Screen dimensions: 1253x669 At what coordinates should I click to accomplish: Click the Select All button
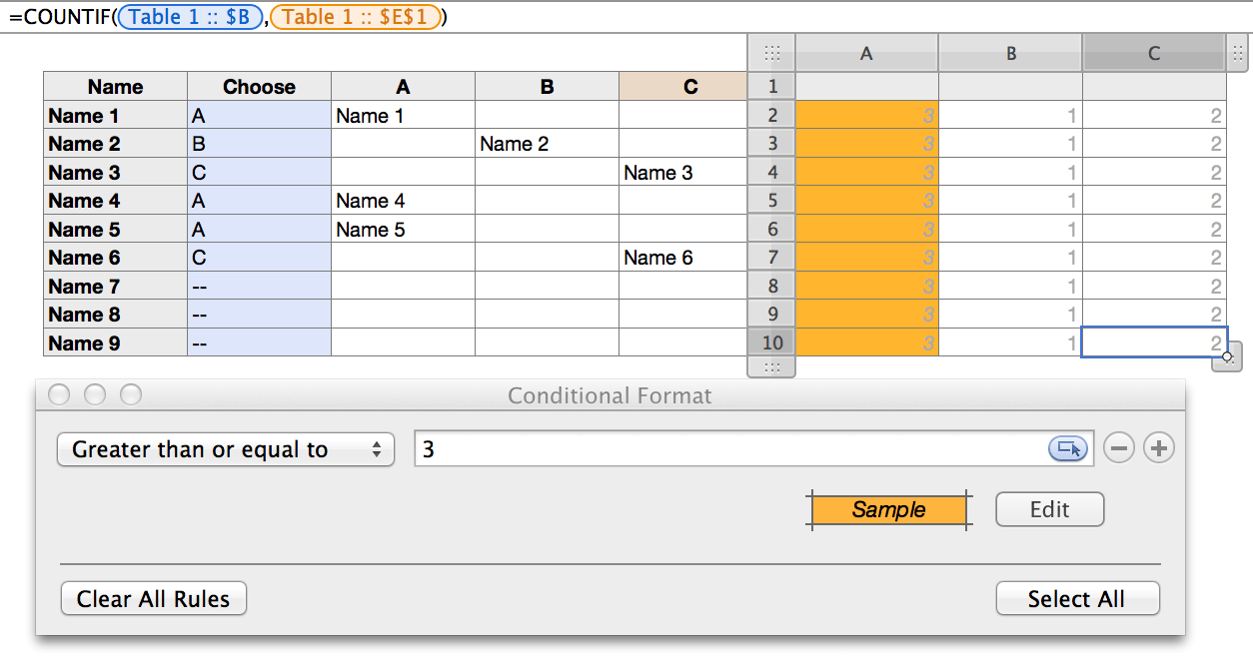pyautogui.click(x=1077, y=598)
